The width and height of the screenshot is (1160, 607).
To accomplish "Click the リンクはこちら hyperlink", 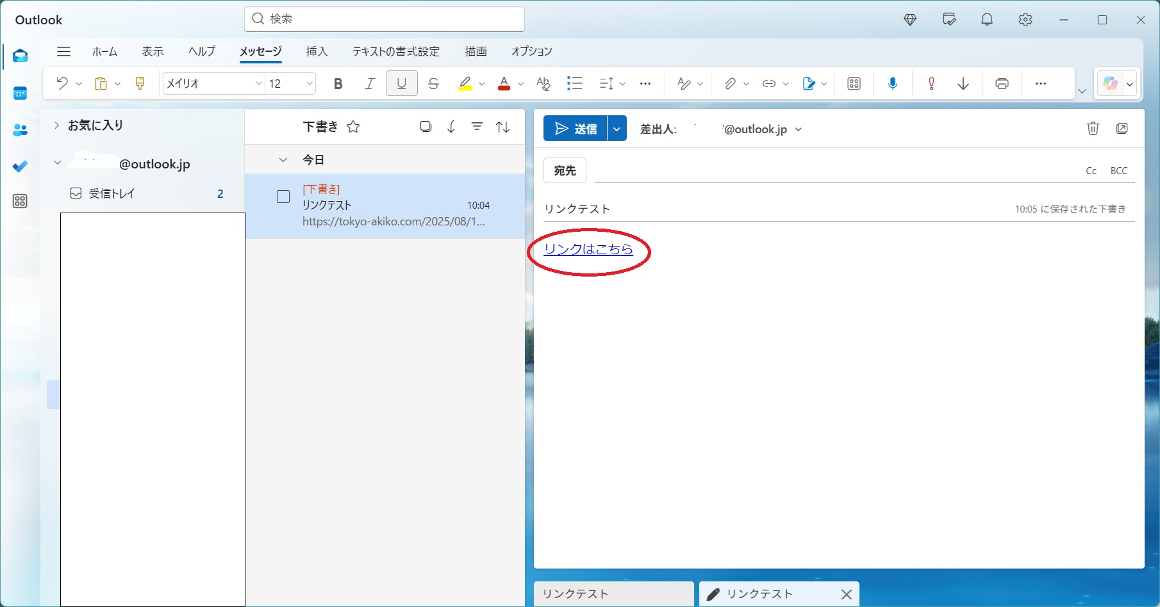I will tap(588, 249).
